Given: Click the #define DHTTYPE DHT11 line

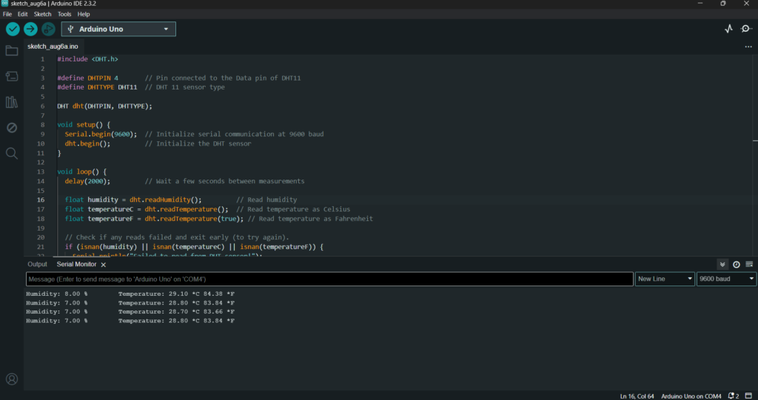Looking at the screenshot, I should pyautogui.click(x=97, y=87).
